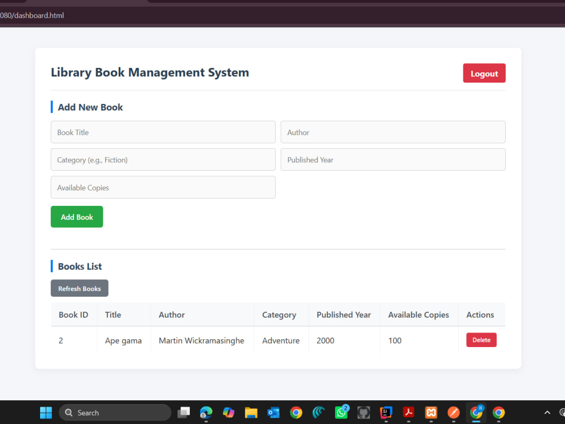Select the 'Martin Wickramasinghe' author cell
565x424 pixels.
coord(202,340)
